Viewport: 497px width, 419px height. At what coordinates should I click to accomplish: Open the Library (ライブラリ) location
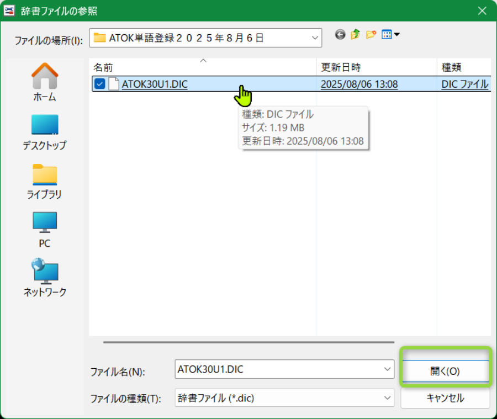pos(45,182)
